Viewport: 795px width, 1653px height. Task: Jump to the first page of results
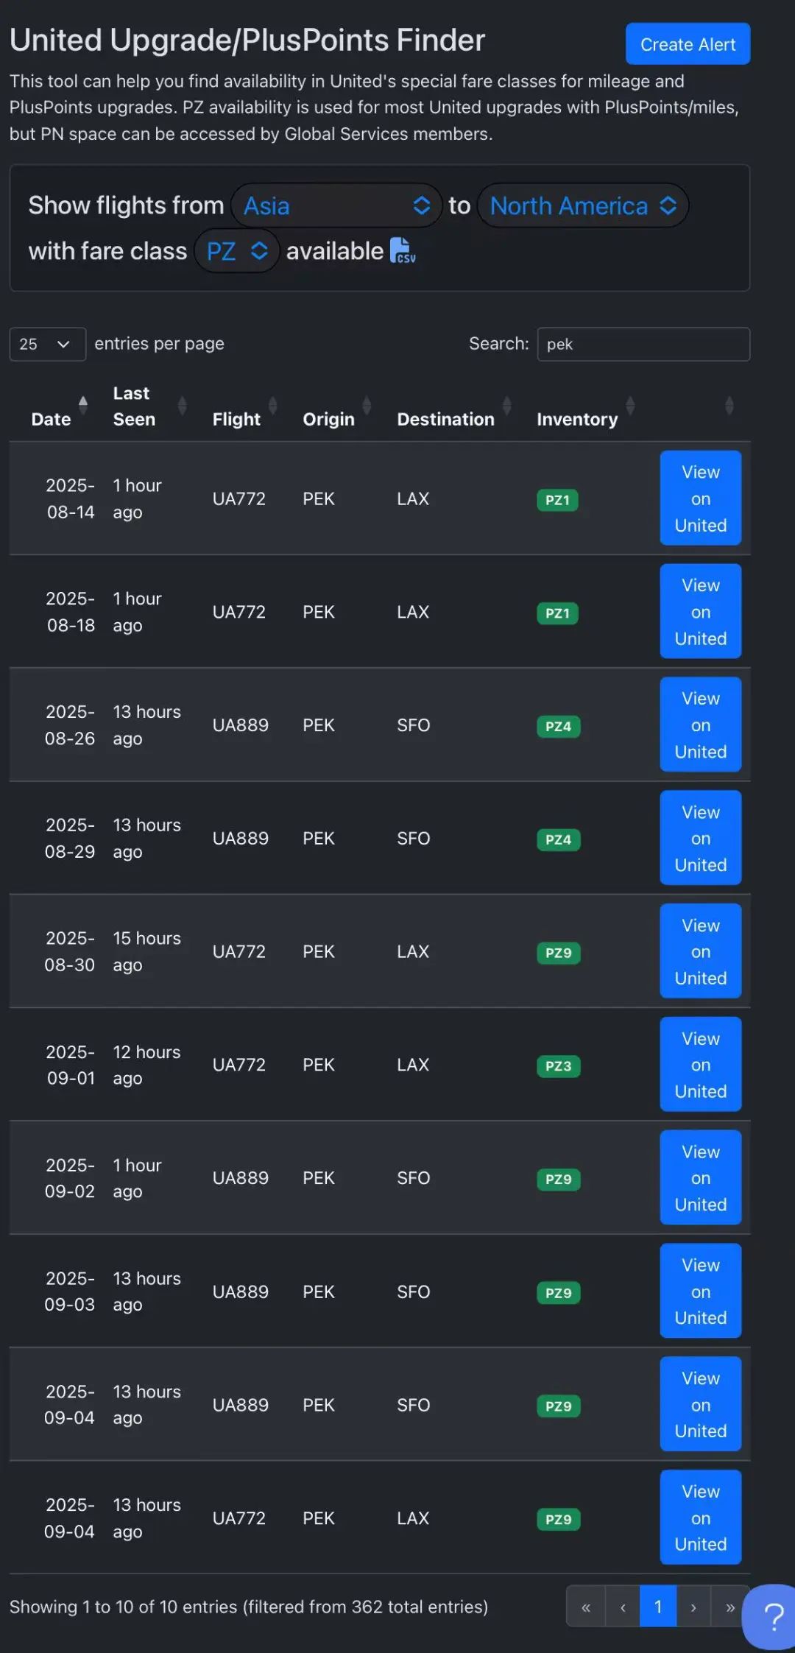[x=586, y=1607]
